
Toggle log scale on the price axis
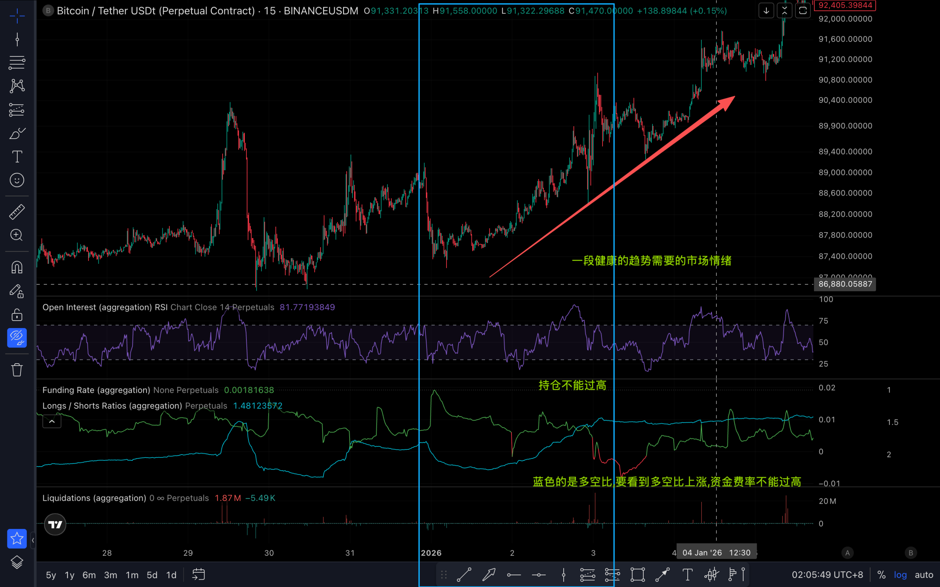900,575
